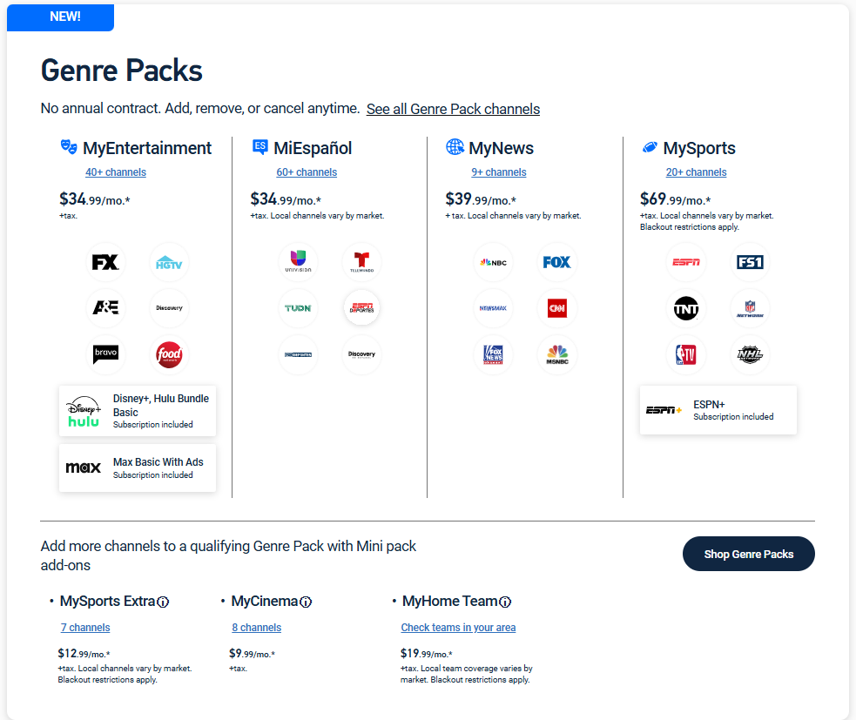Click the TNT channel logo
The height and width of the screenshot is (720, 856).
tap(686, 308)
